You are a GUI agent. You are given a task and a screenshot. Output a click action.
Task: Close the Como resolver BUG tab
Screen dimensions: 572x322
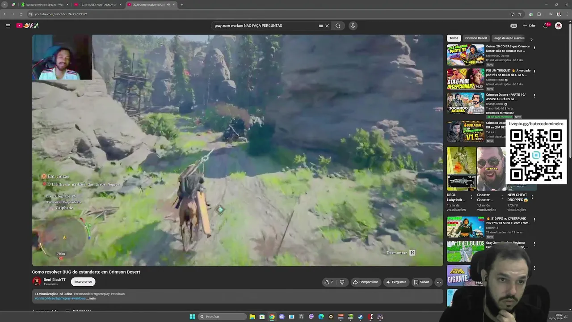tap(174, 4)
